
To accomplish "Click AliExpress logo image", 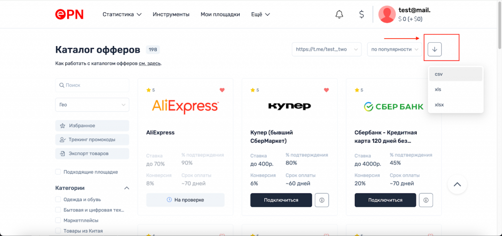I will [185, 106].
